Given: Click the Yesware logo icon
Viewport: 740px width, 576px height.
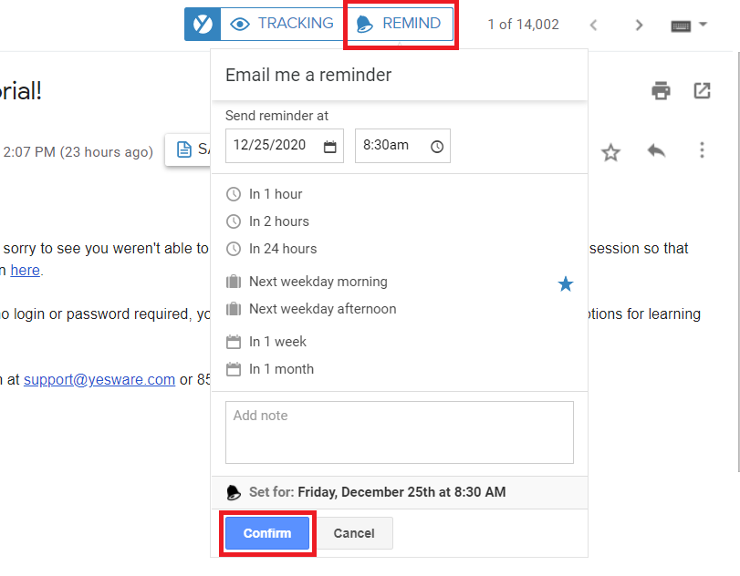Looking at the screenshot, I should pos(202,25).
